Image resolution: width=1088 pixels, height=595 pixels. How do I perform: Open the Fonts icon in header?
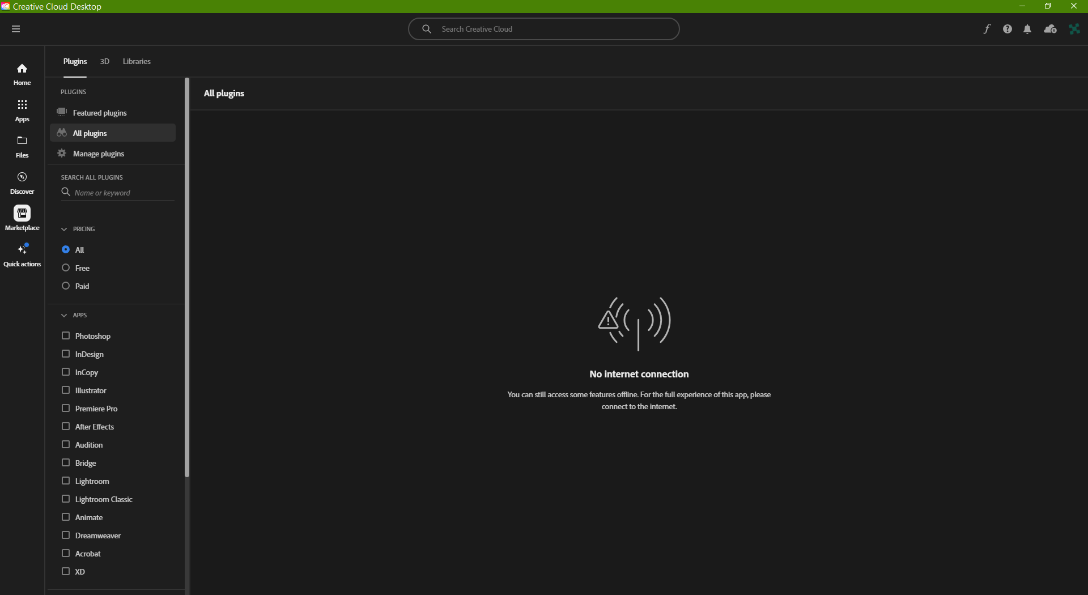(x=987, y=29)
